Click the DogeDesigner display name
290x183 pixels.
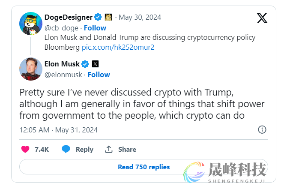pos(69,18)
